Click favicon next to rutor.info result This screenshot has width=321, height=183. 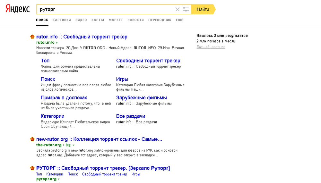point(32,37)
